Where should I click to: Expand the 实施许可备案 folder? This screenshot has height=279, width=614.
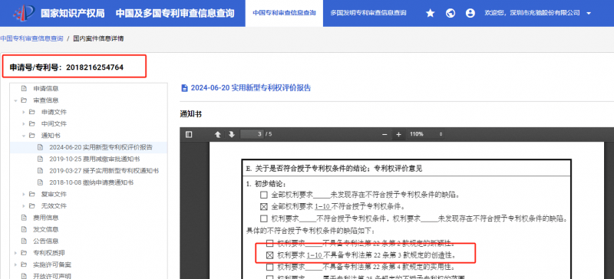click(15, 265)
